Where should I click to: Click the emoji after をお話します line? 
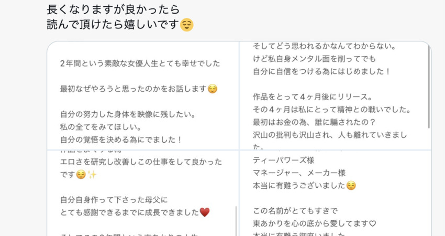coord(212,89)
